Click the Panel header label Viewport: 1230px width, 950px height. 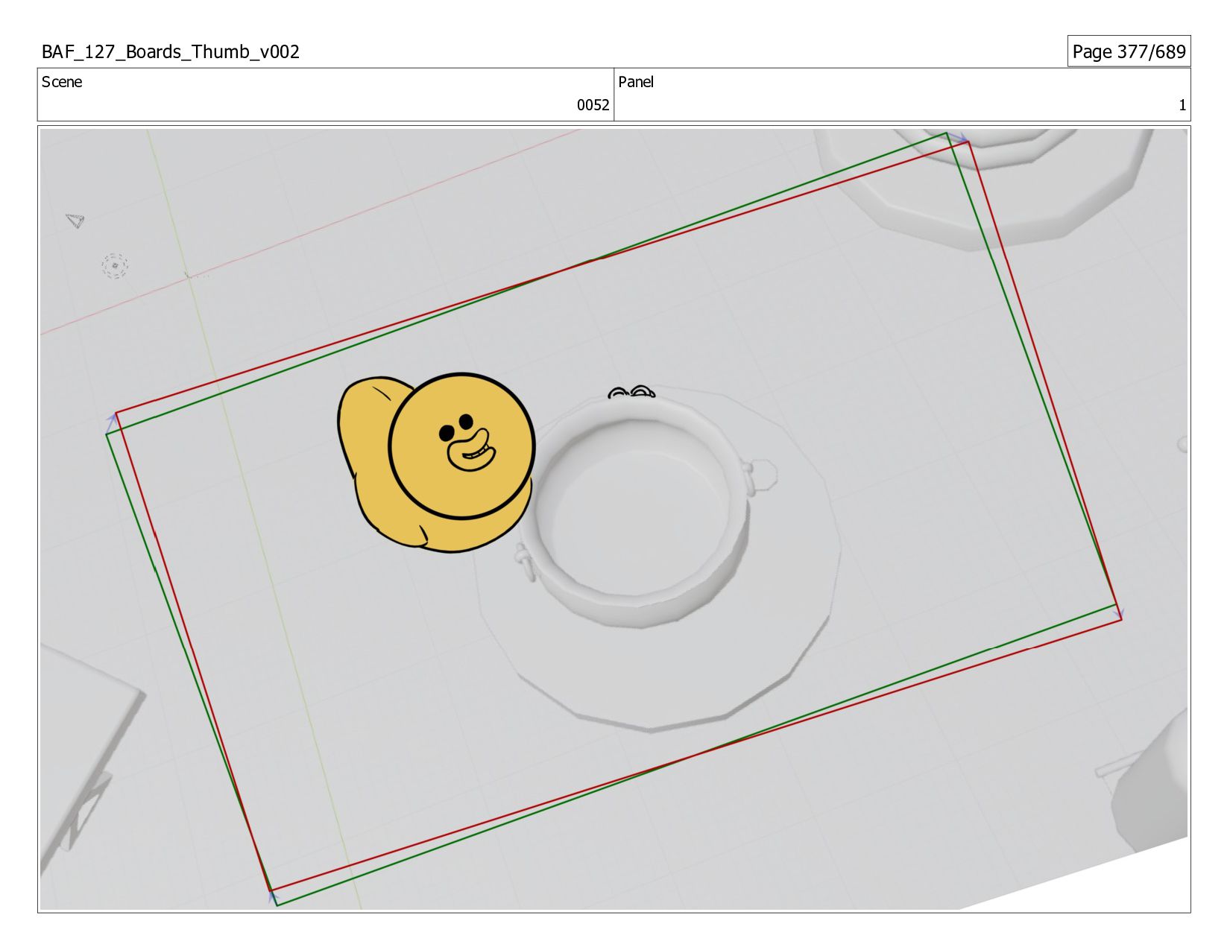[636, 82]
